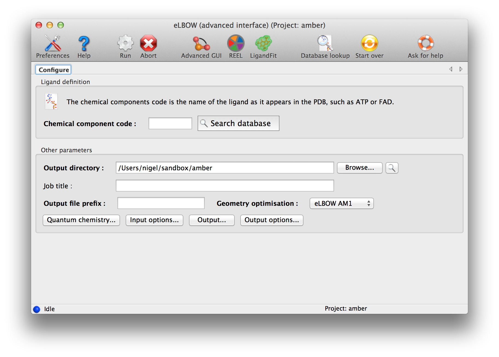Screen dimensions: 499x357
Task: Expand the Geometry optimisation dropdown
Action: point(341,203)
